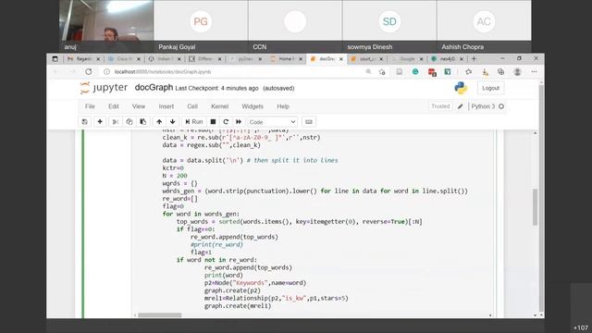Paste cells below icon

coord(142,121)
